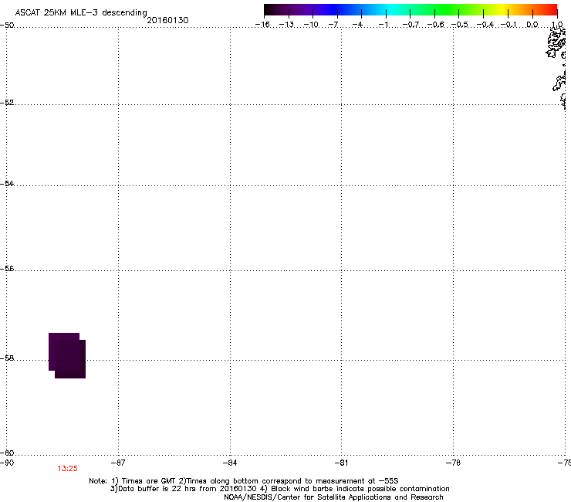This screenshot has height=502, width=571.
Task: Click the colorbar label -1
Action: (383, 25)
